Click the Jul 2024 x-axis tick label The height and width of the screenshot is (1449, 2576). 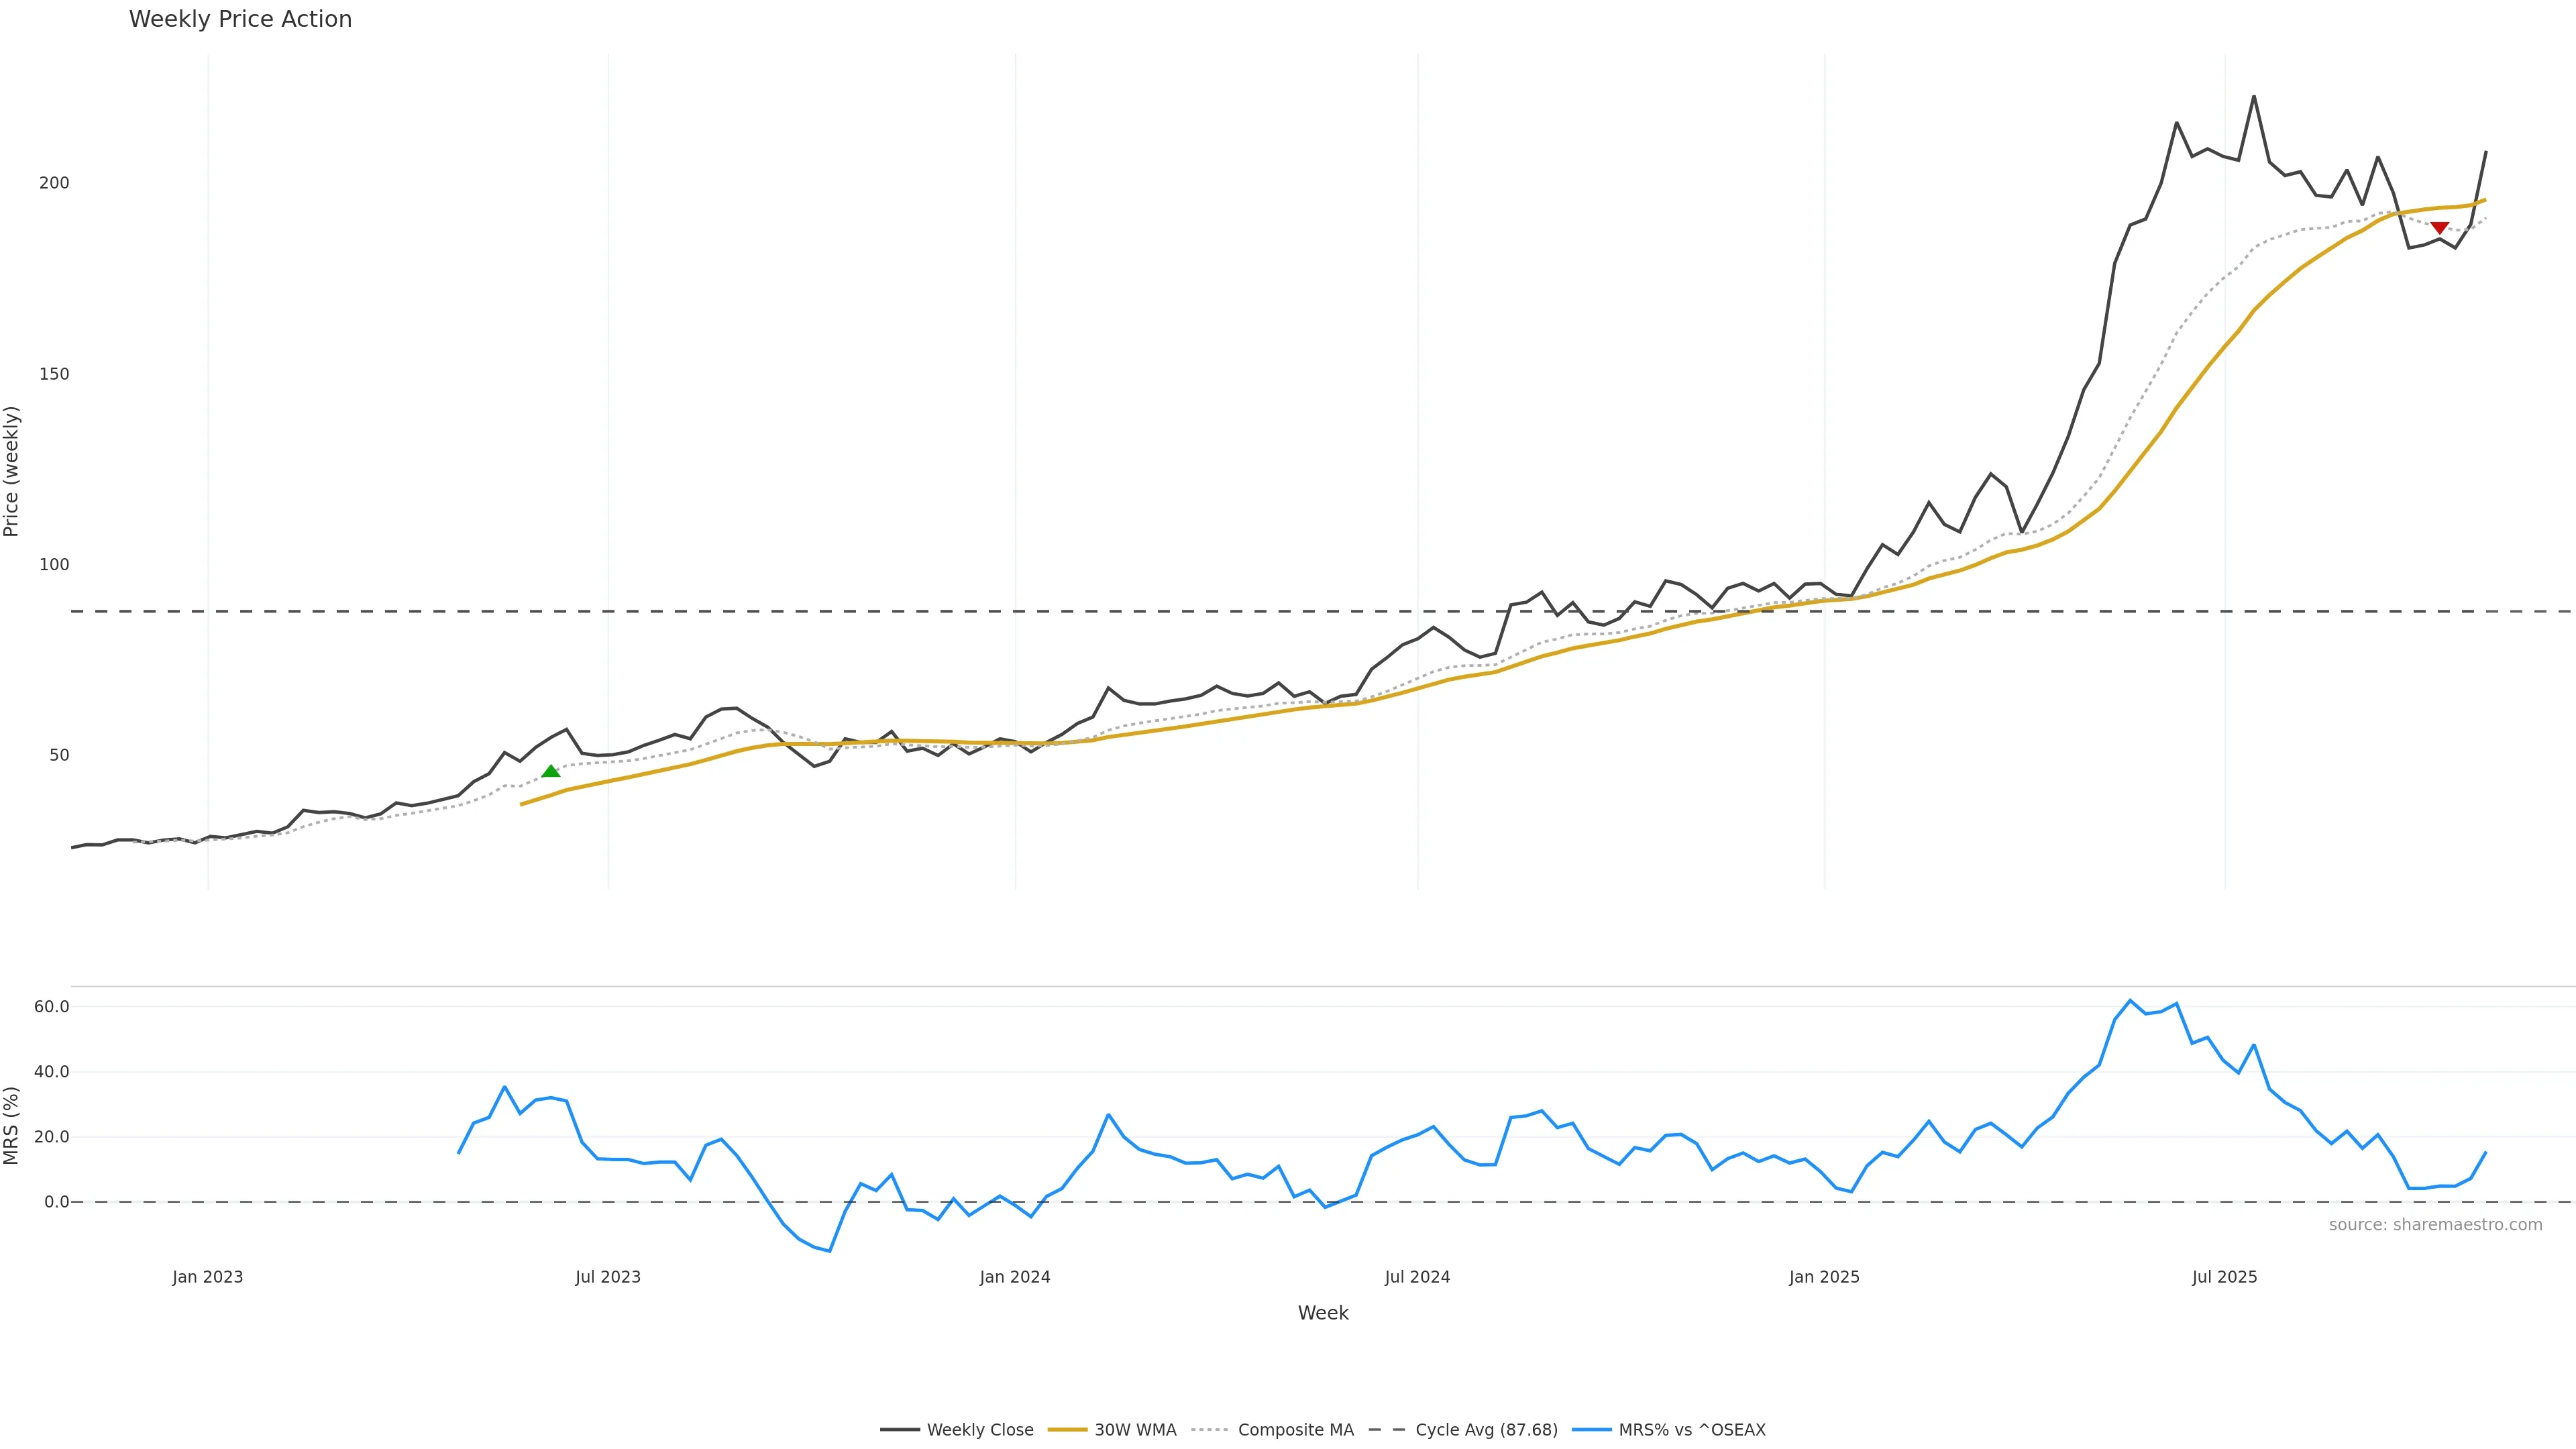pyautogui.click(x=1417, y=1277)
